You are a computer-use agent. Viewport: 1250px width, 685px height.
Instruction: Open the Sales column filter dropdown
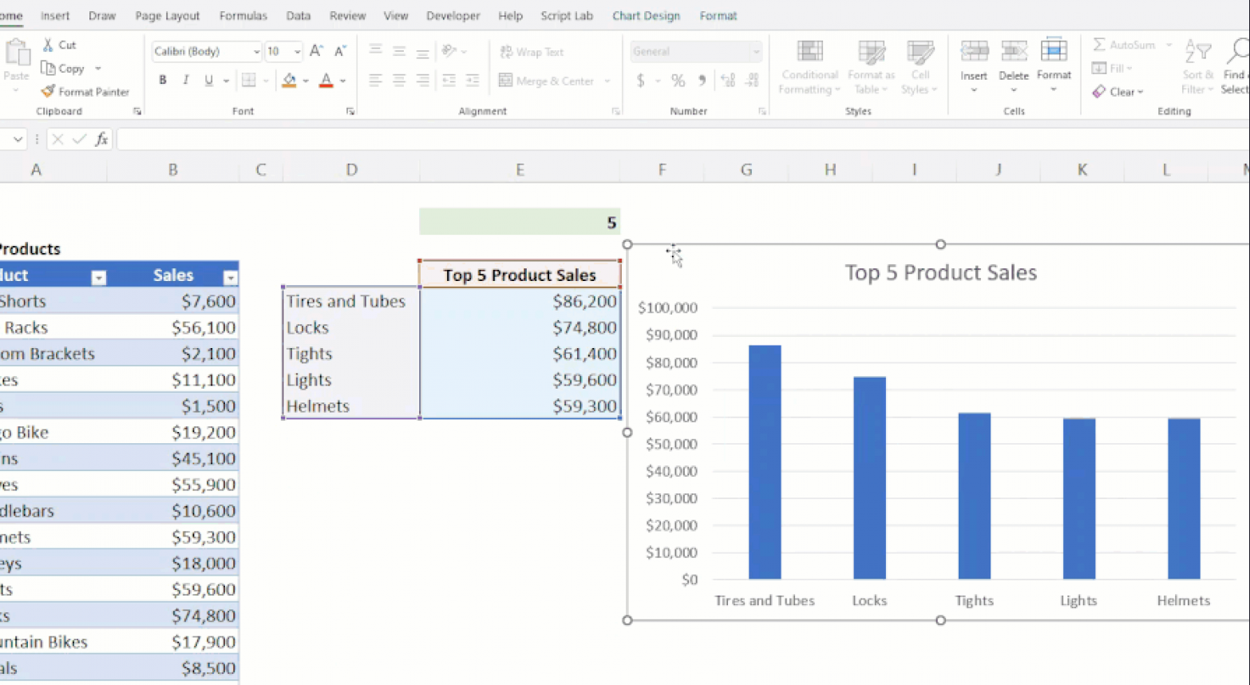231,278
